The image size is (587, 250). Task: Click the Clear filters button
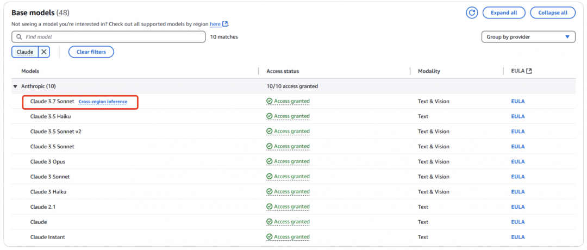pos(91,52)
